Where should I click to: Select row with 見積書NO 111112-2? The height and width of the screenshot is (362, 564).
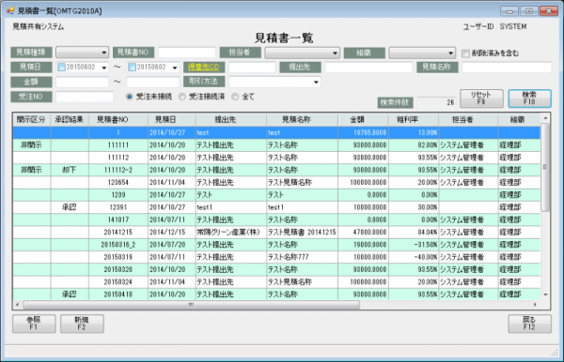click(x=276, y=170)
